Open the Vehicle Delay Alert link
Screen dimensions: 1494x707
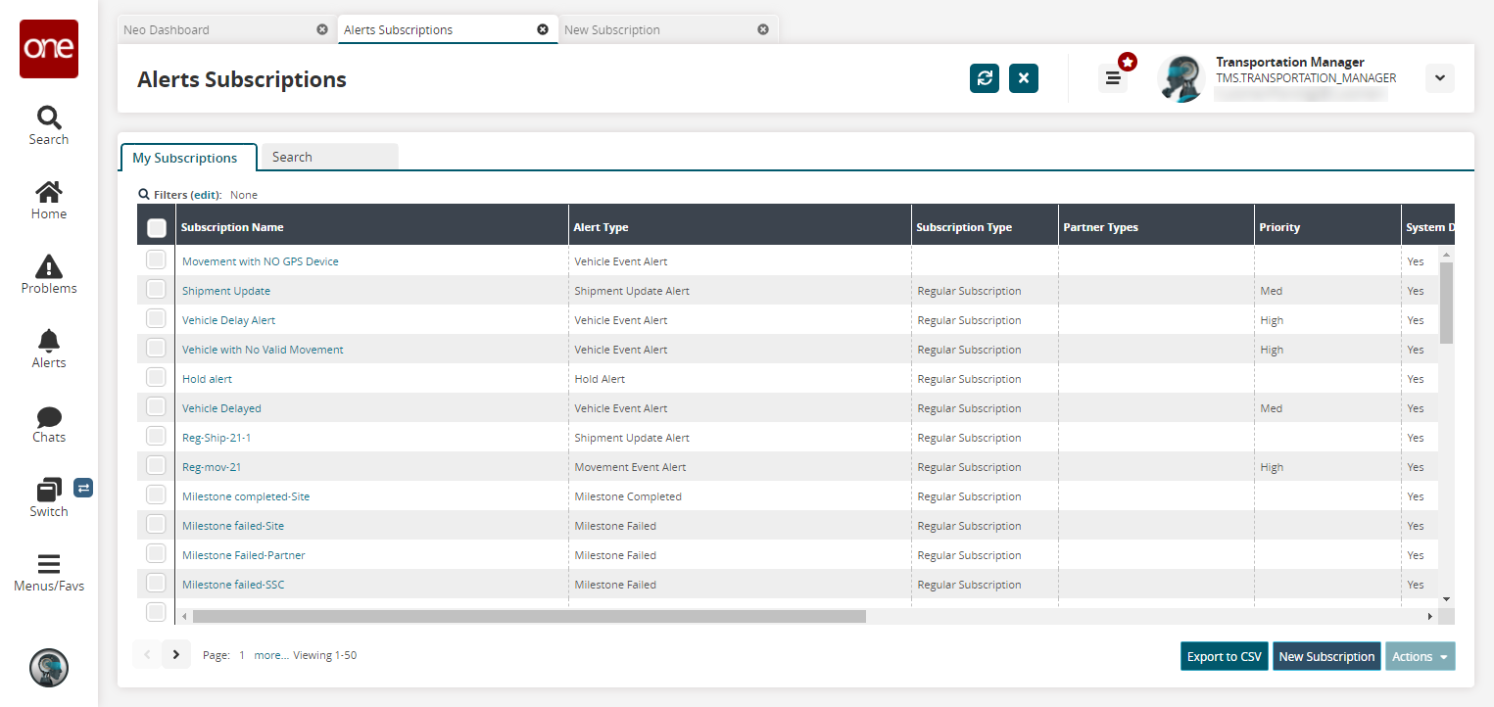tap(228, 320)
